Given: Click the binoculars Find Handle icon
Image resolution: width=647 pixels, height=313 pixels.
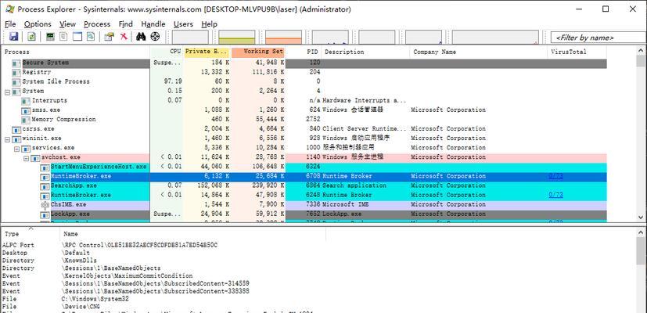Looking at the screenshot, I should (141, 37).
